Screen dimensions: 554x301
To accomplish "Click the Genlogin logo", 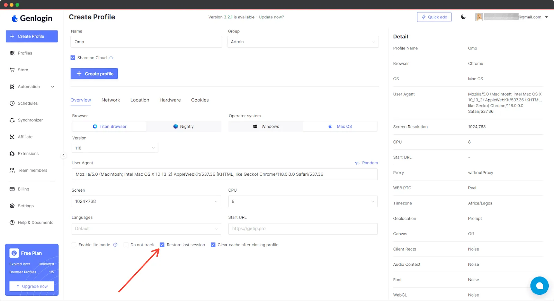I will pos(32,18).
